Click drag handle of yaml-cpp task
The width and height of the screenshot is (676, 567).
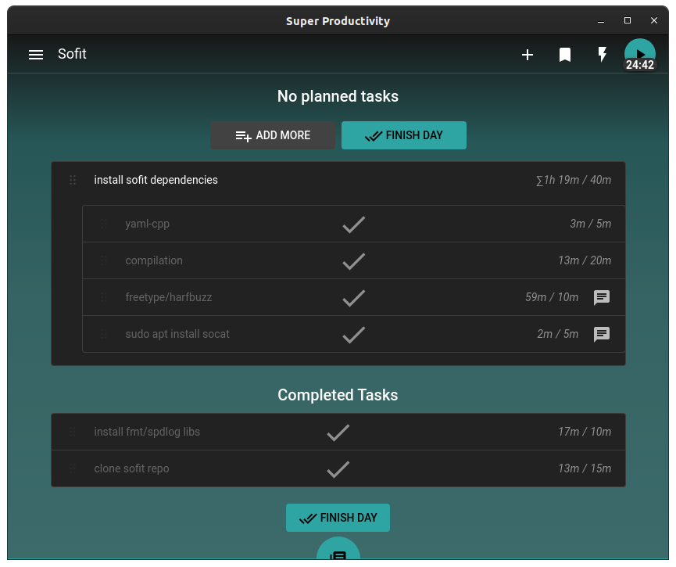click(x=104, y=224)
